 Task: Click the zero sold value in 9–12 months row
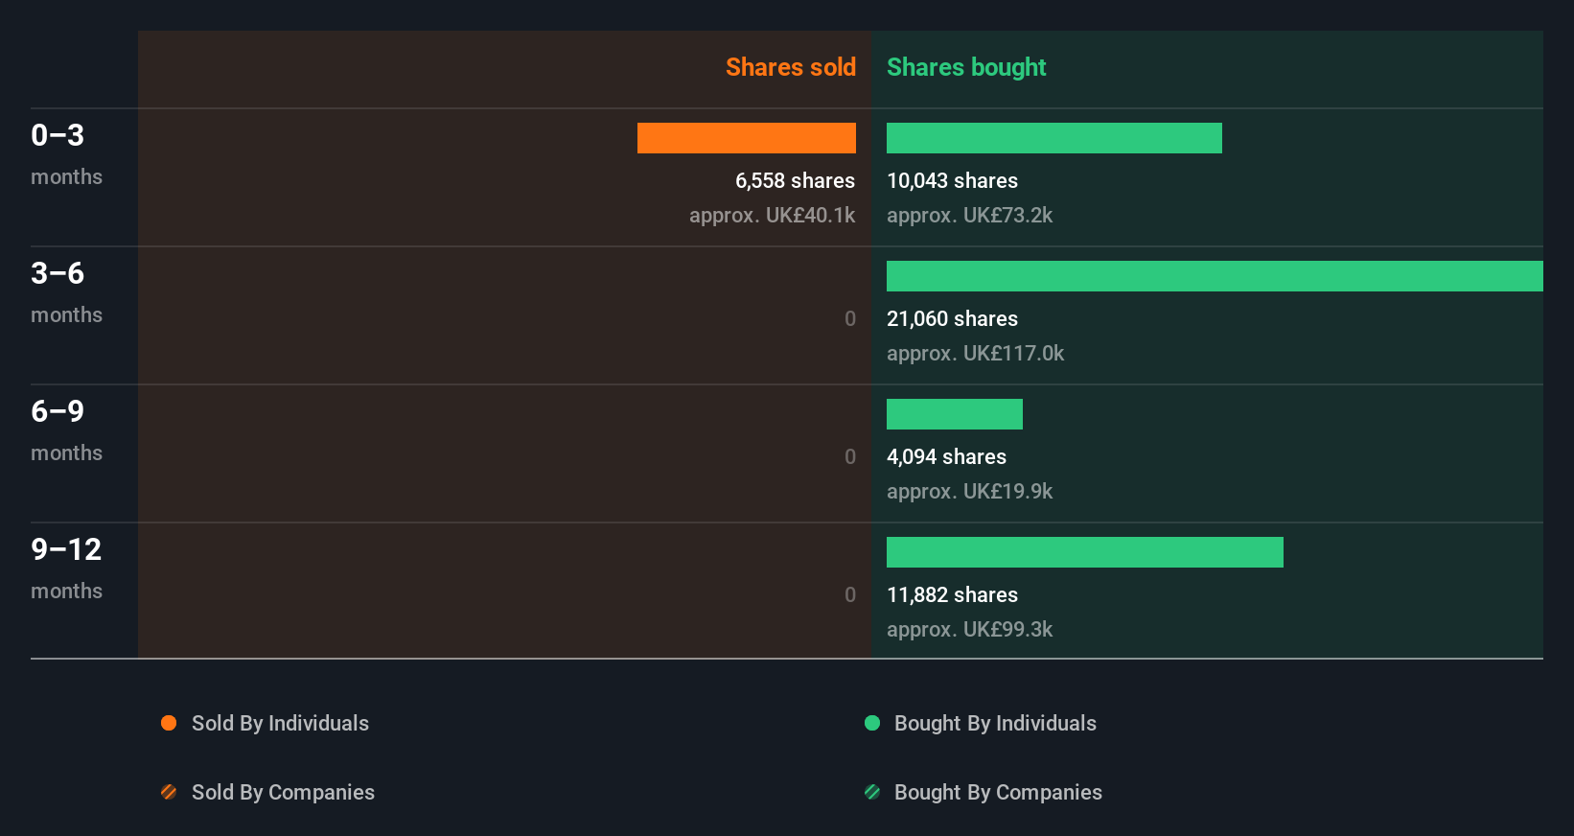(850, 594)
